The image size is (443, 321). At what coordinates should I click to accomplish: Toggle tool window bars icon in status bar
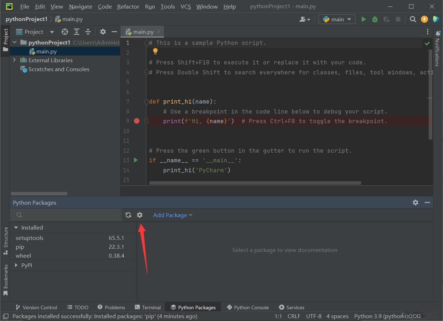pyautogui.click(x=5, y=316)
